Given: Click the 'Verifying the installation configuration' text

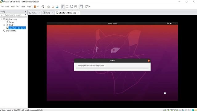Looking at the screenshot, I should [91, 66].
